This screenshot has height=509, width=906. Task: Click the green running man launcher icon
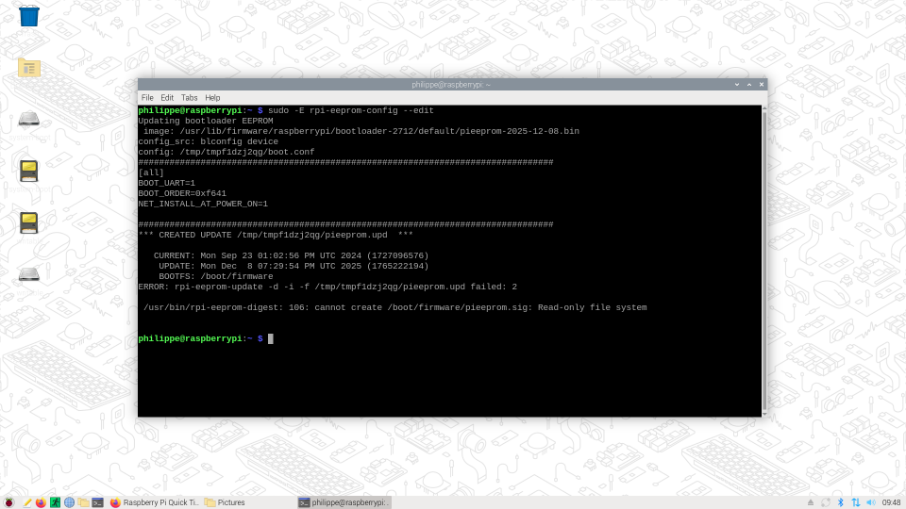coord(55,502)
